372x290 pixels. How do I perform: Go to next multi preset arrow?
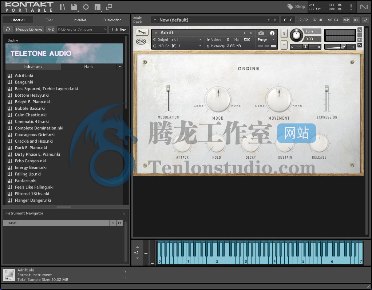coord(275,20)
